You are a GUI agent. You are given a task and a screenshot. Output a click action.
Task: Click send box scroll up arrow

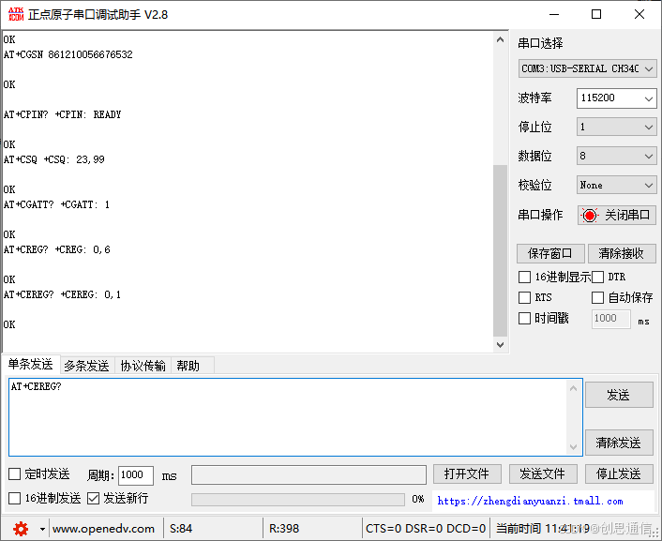[573, 388]
